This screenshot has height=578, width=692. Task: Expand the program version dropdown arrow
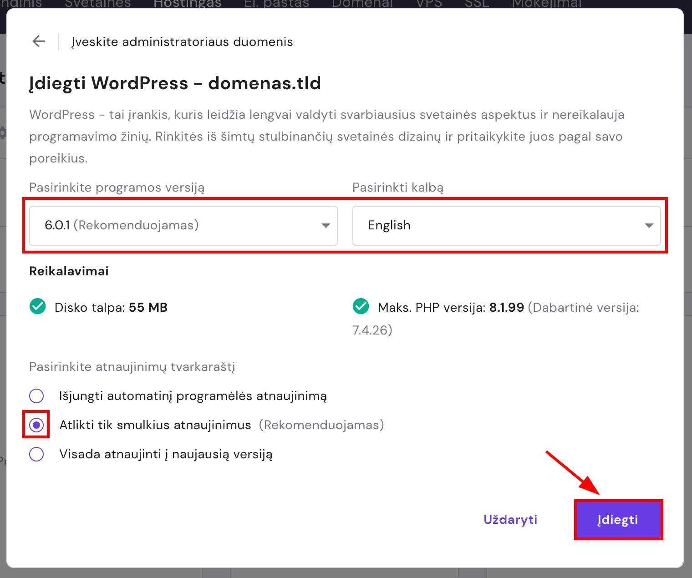pos(326,226)
